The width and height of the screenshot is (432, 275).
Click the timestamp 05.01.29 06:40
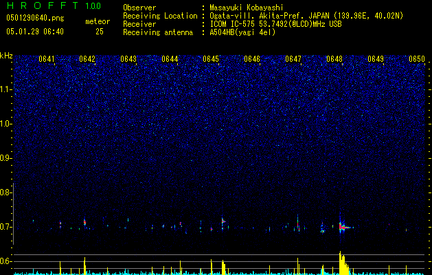click(x=35, y=32)
